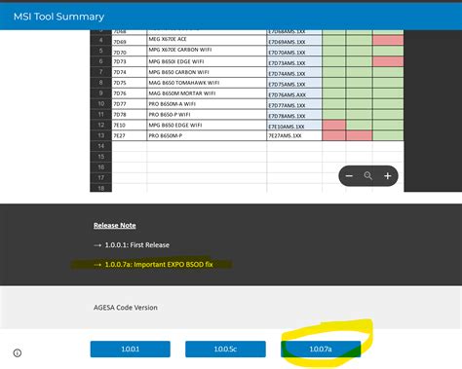
Task: Select cell MAG B650M MORTAR WIFI
Action: [x=207, y=93]
